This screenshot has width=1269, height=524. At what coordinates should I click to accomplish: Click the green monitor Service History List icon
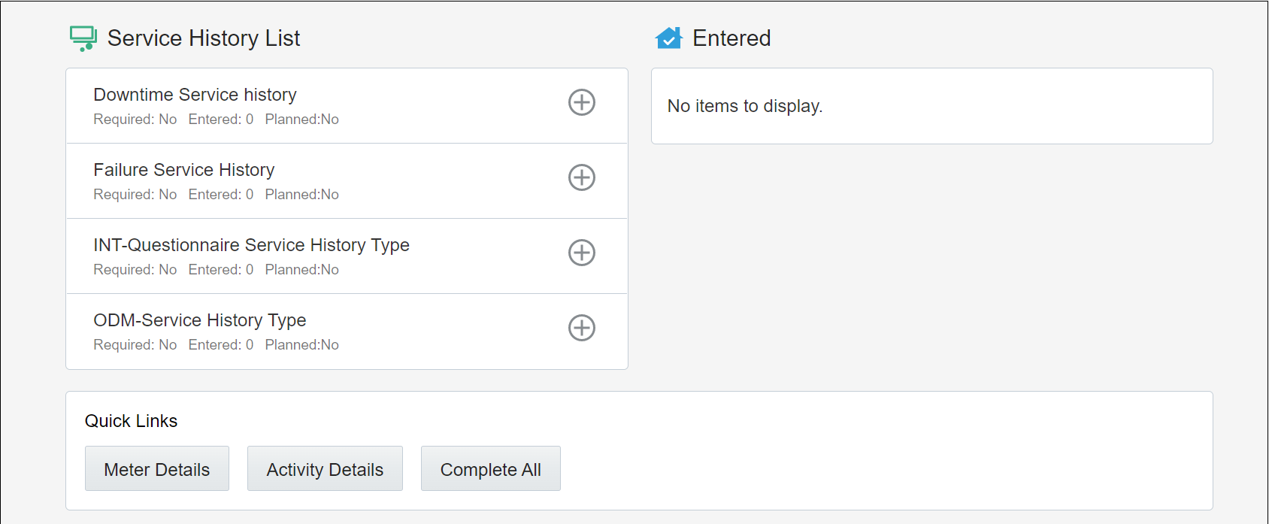83,38
